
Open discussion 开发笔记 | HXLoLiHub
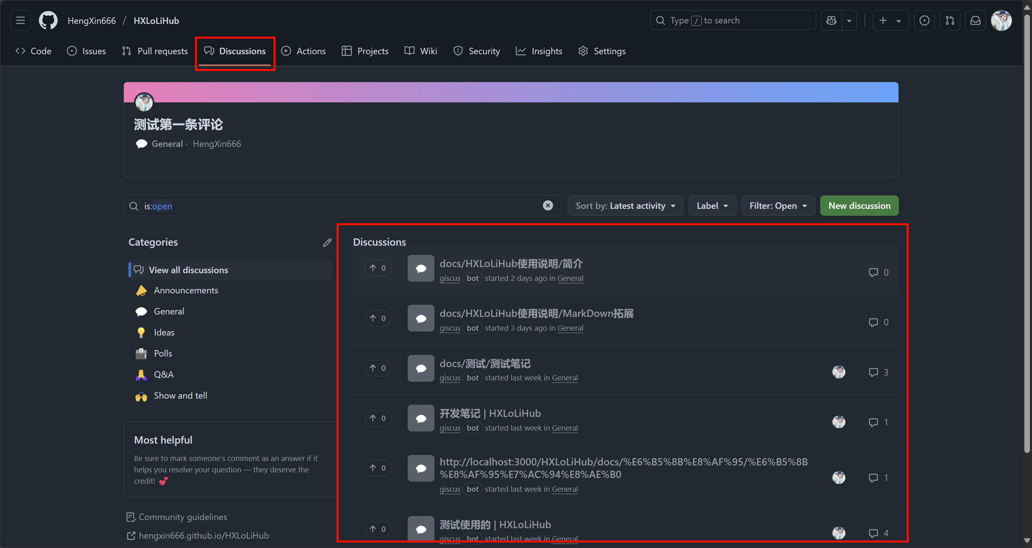(x=490, y=414)
